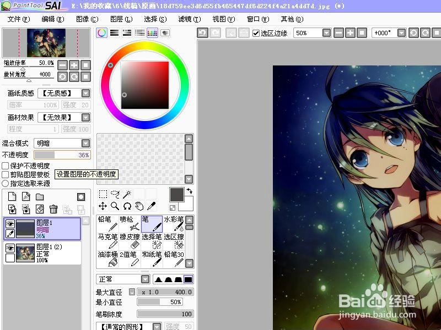The image size is (441, 330).
Task: Open the 滤镜 menu
Action: 190,19
